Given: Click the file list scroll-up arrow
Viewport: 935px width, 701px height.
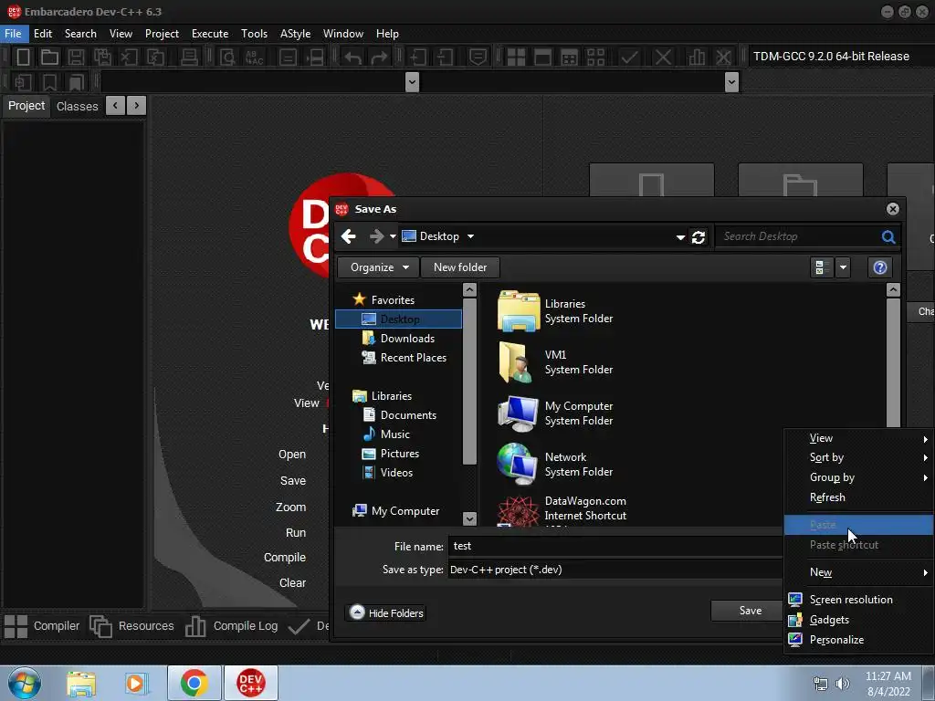Looking at the screenshot, I should pyautogui.click(x=893, y=289).
